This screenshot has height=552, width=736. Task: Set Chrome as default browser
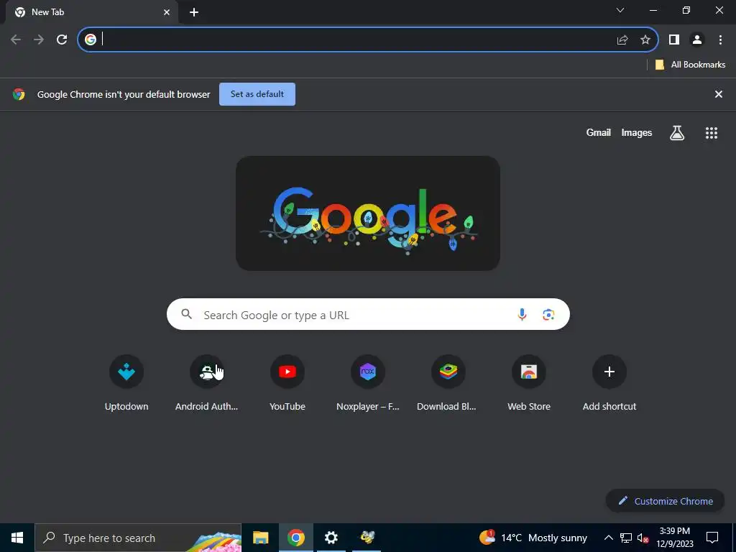pos(257,94)
